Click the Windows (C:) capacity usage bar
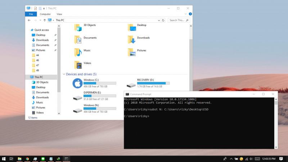This screenshot has width=288, height=162. tap(100, 83)
